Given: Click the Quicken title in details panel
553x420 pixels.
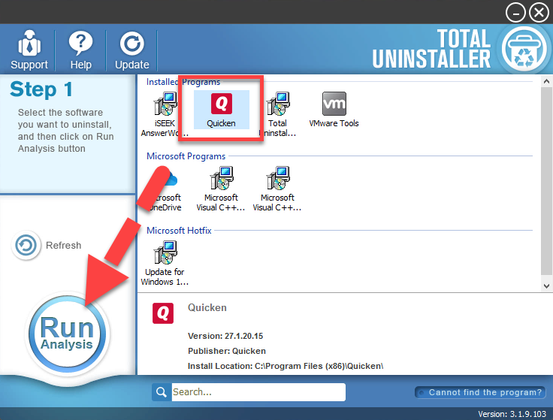Looking at the screenshot, I should click(x=207, y=307).
